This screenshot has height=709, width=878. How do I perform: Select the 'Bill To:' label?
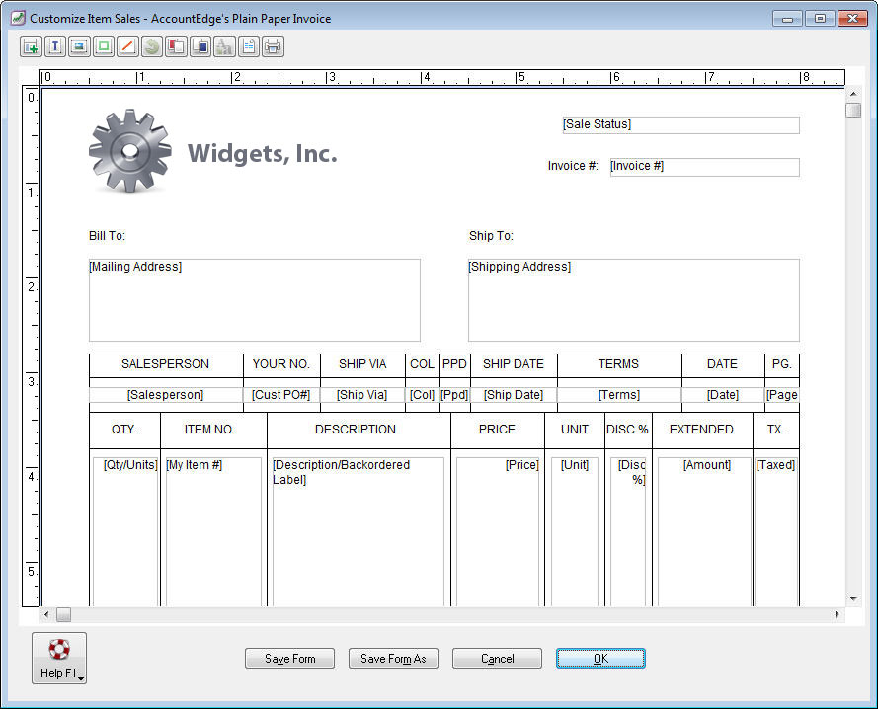click(107, 236)
